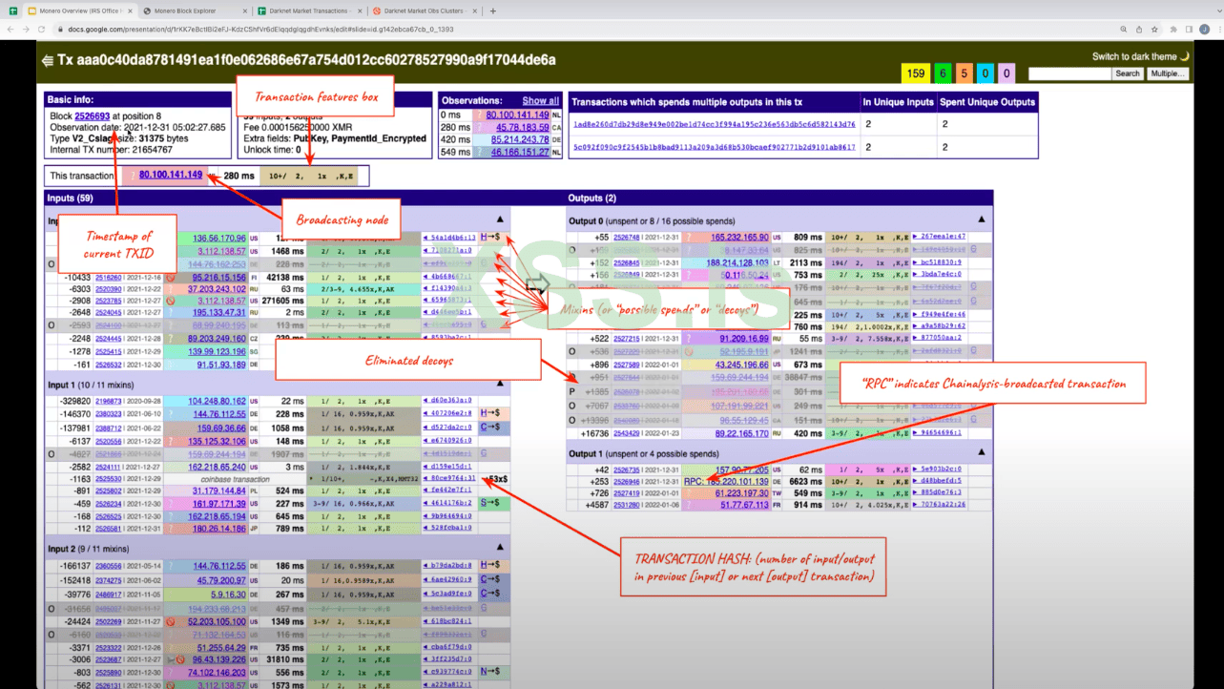Image resolution: width=1224 pixels, height=689 pixels.
Task: Collapse the Input 1 section triangle
Action: click(x=500, y=382)
